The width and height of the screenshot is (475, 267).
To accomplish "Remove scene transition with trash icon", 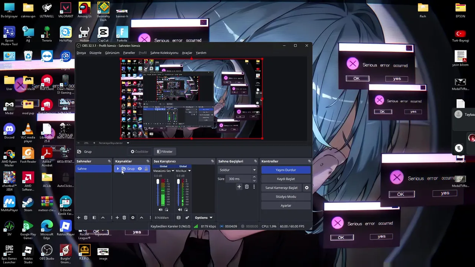I will (x=247, y=187).
